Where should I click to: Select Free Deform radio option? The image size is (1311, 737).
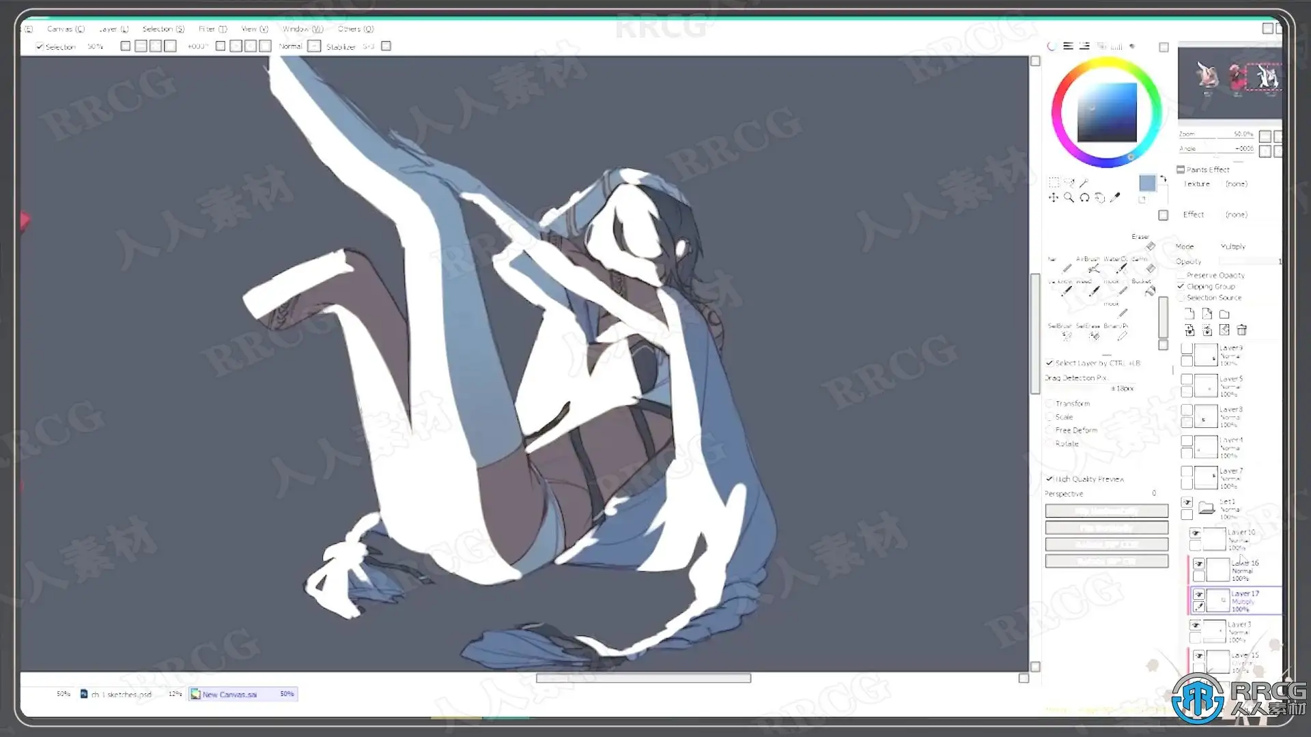pos(1049,430)
